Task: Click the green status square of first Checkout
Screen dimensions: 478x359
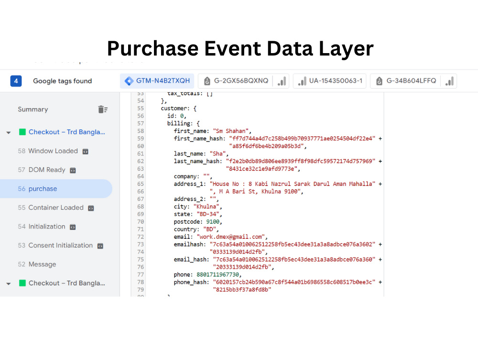Action: (x=22, y=132)
